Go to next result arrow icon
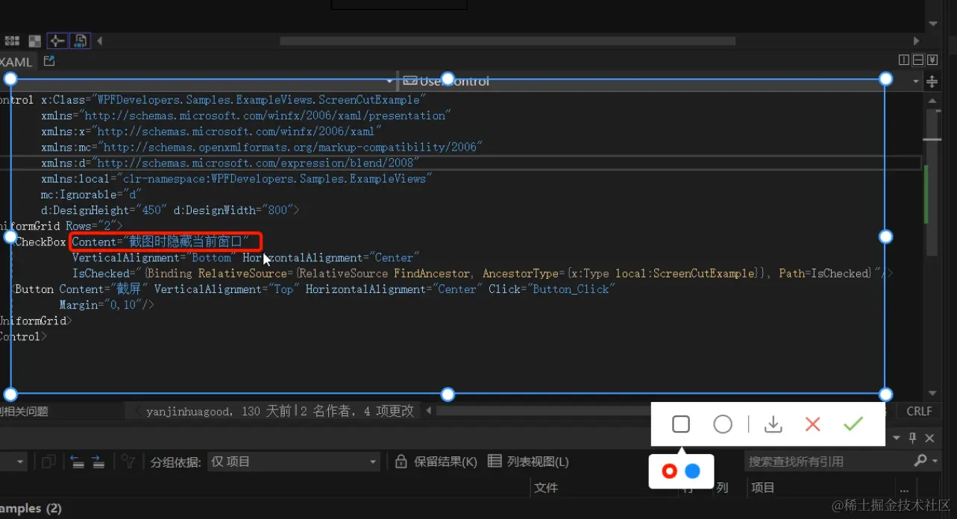 click(98, 462)
